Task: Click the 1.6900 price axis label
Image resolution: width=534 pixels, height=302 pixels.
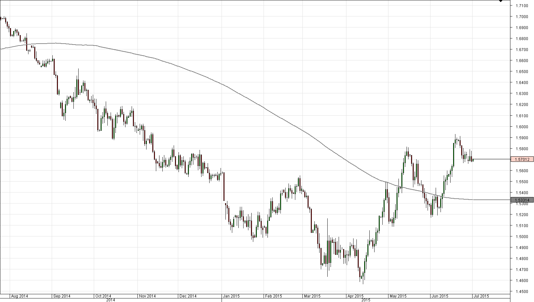Action: (x=522, y=27)
